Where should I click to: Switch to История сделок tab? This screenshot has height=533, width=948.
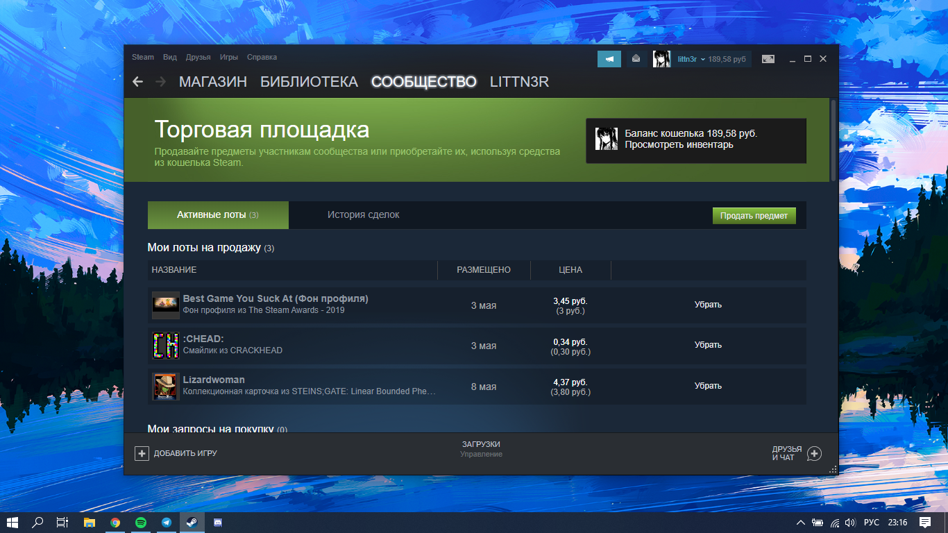pyautogui.click(x=364, y=215)
